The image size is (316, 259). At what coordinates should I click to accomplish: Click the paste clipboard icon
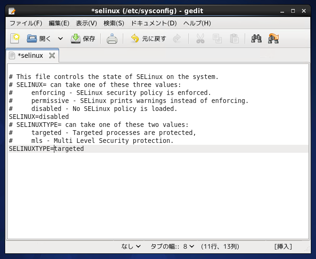click(x=234, y=39)
